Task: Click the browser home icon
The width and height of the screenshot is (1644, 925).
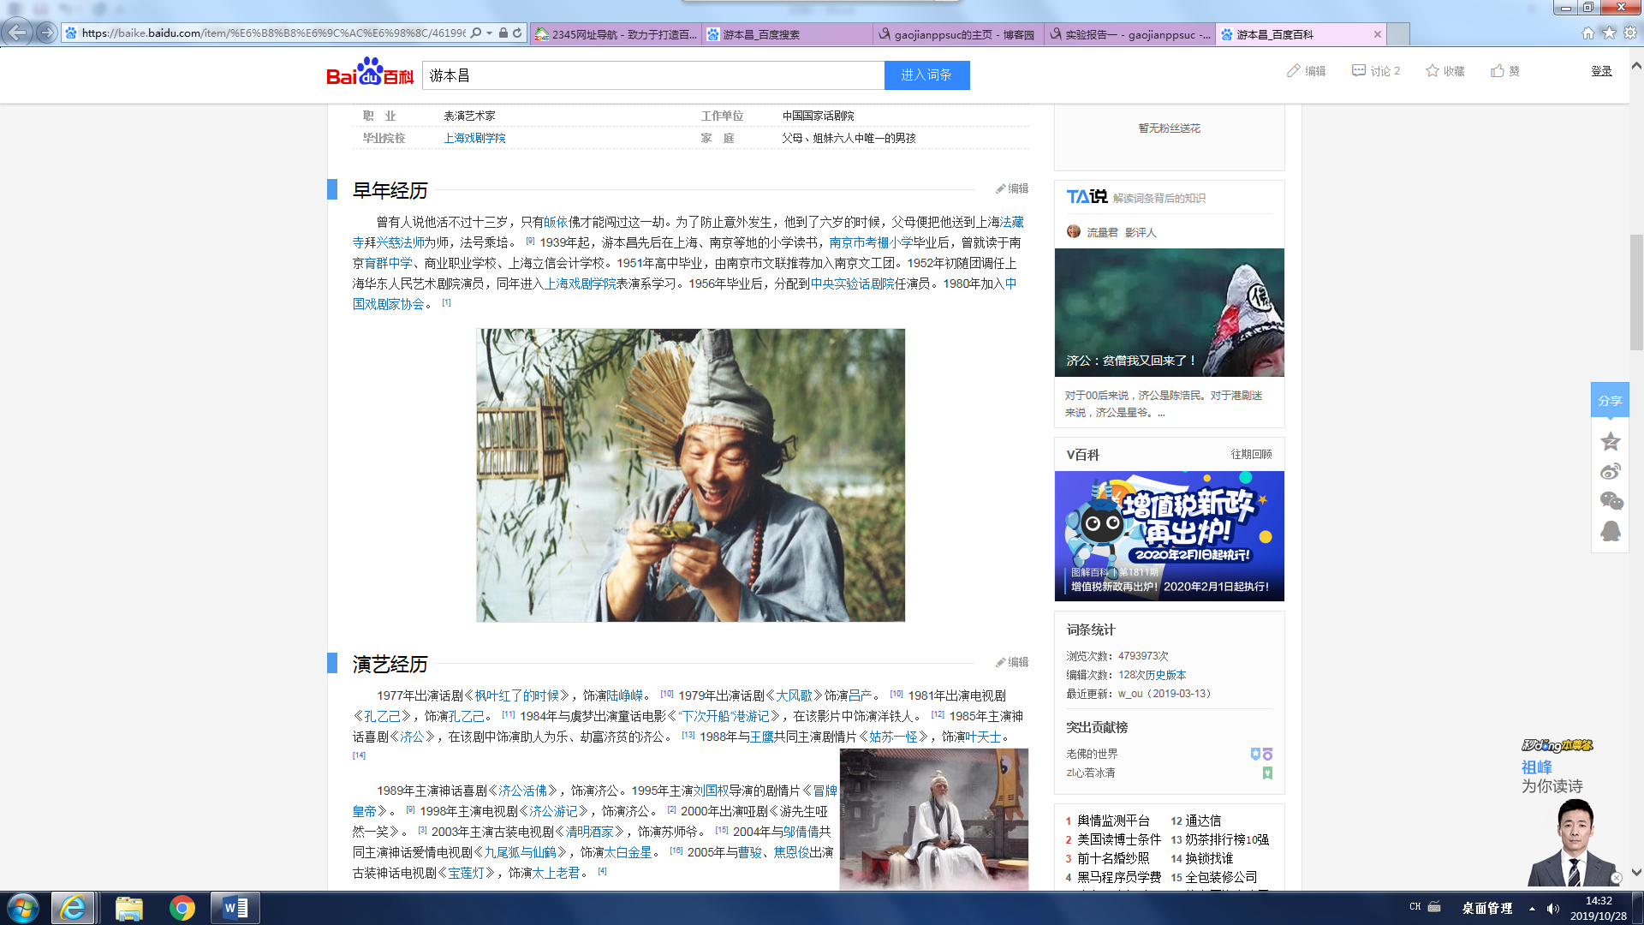Action: click(x=1587, y=33)
